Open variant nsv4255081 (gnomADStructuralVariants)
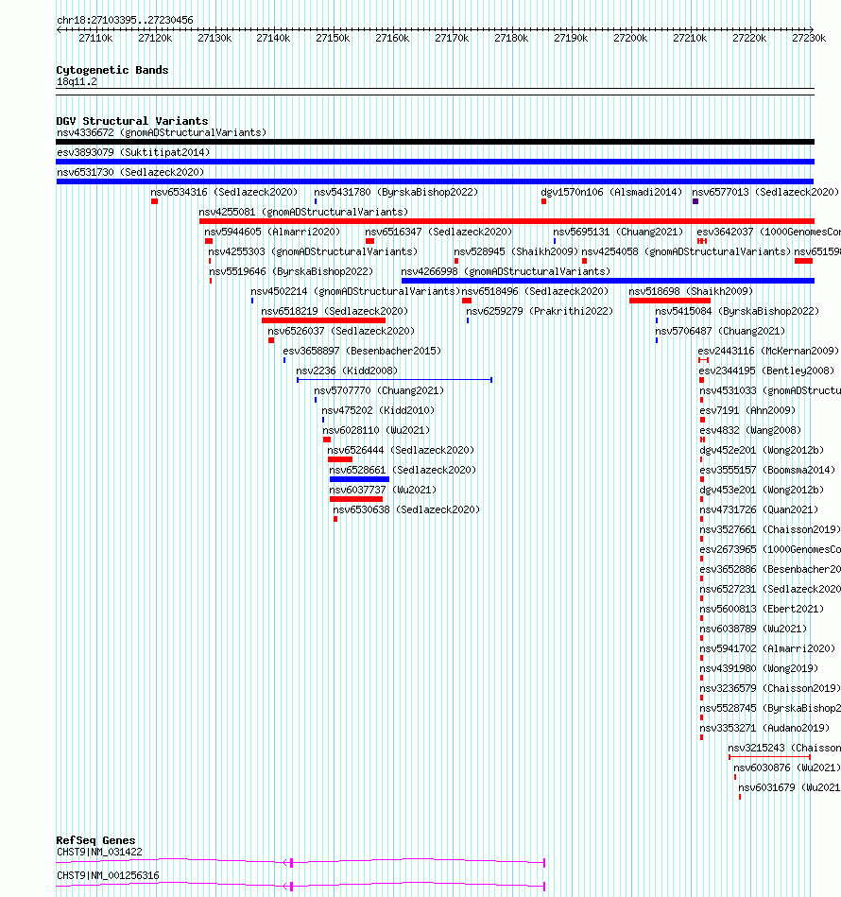This screenshot has width=841, height=897. click(x=303, y=212)
